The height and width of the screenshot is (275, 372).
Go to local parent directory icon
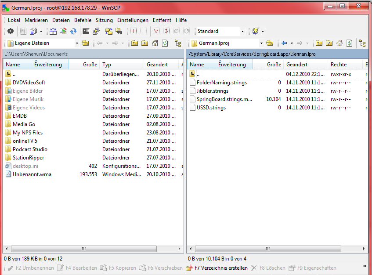(134, 43)
